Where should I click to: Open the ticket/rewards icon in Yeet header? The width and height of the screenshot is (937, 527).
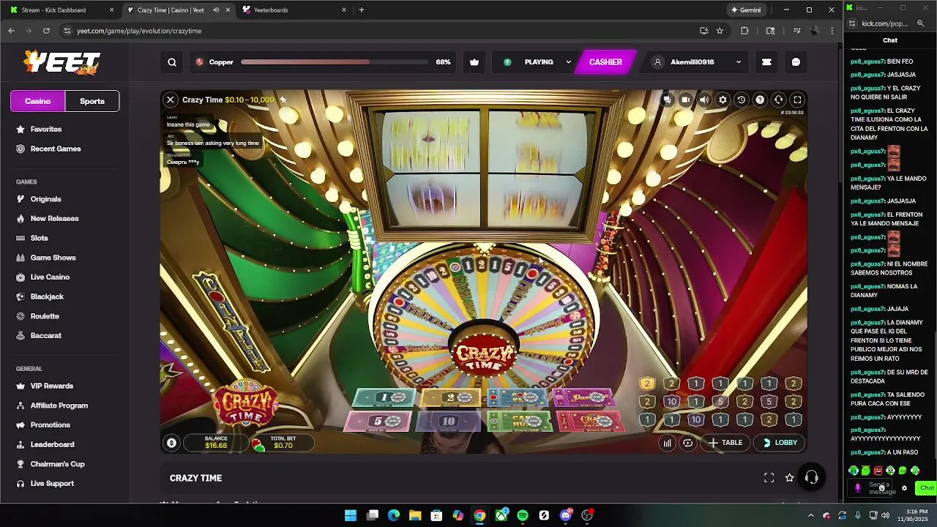point(766,62)
